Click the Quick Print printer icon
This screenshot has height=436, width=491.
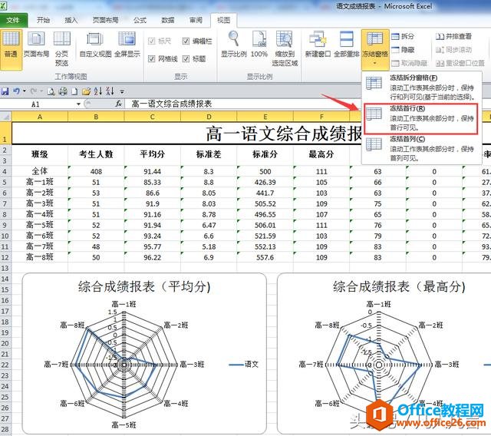63,91
